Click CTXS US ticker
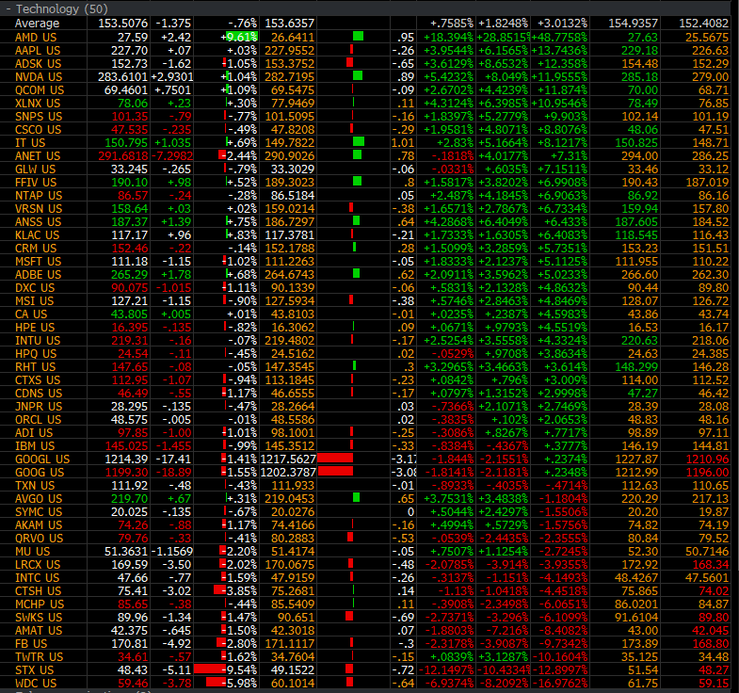The width and height of the screenshot is (739, 693). click(38, 380)
